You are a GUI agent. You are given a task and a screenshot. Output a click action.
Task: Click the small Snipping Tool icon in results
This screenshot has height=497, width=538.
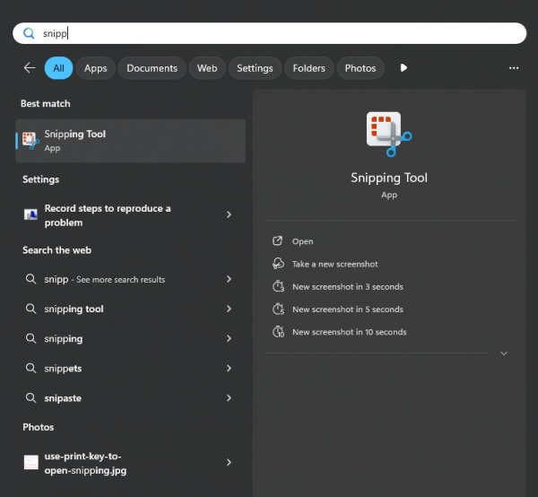coord(30,140)
